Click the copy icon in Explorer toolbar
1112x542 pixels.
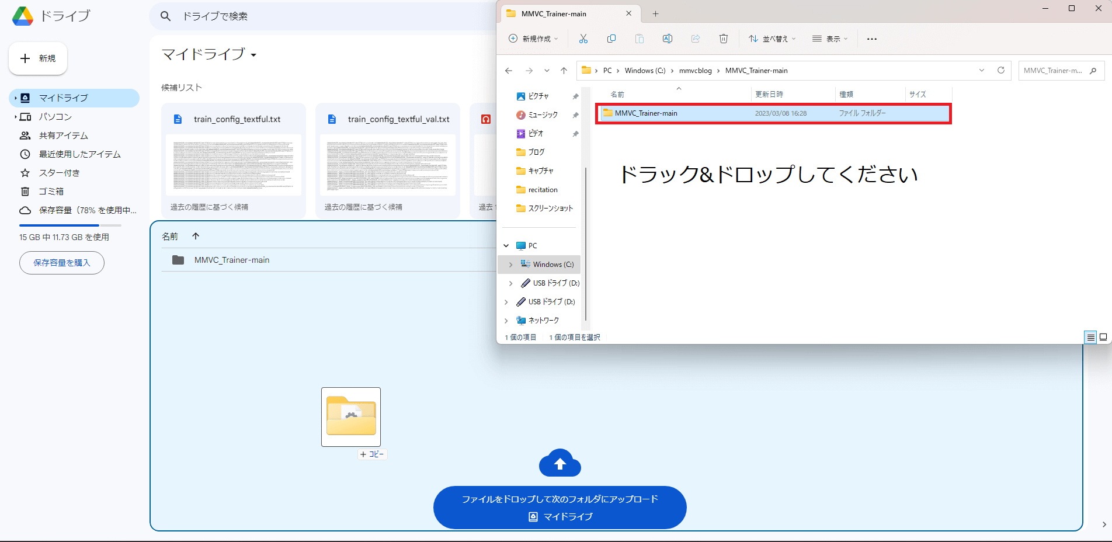(611, 39)
